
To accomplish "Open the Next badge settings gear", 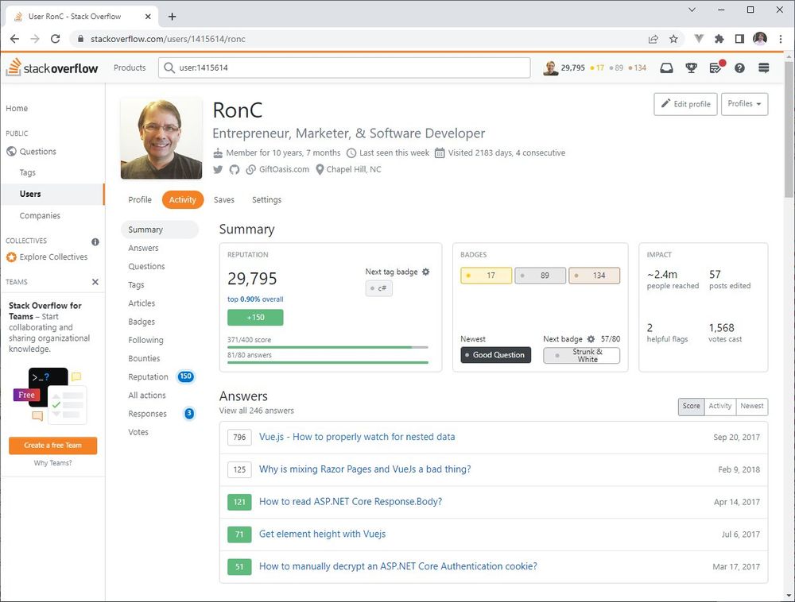I will [591, 338].
